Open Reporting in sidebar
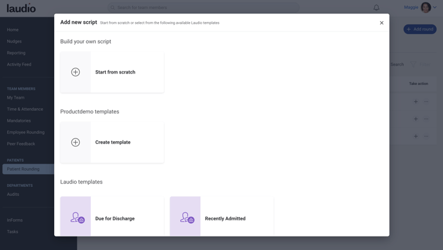 [x=16, y=53]
